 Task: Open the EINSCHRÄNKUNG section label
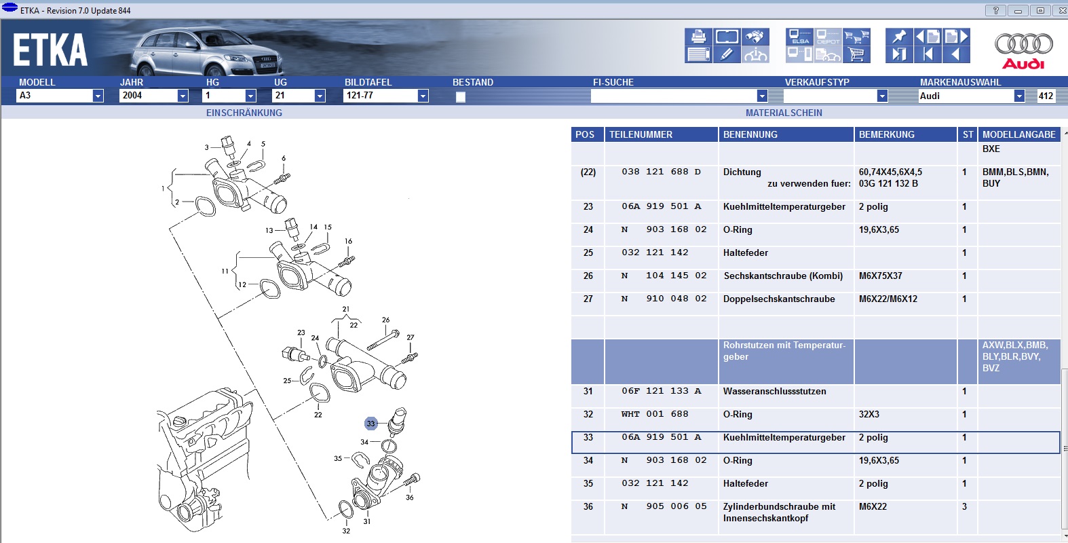244,113
